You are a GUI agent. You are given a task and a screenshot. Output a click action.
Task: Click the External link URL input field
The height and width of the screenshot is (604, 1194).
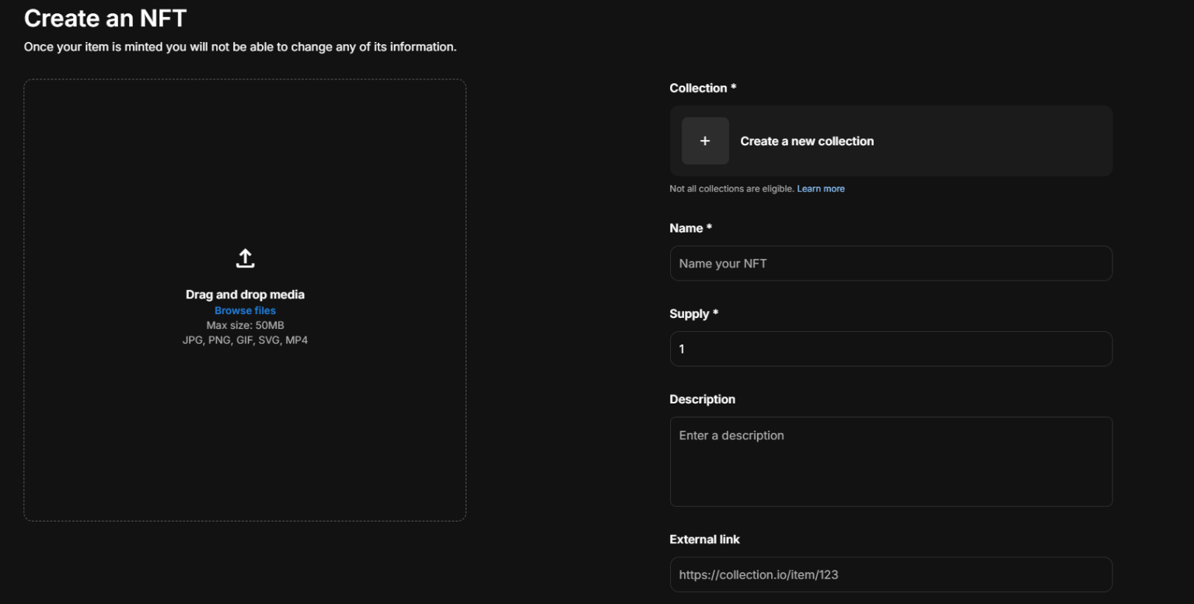pyautogui.click(x=891, y=574)
